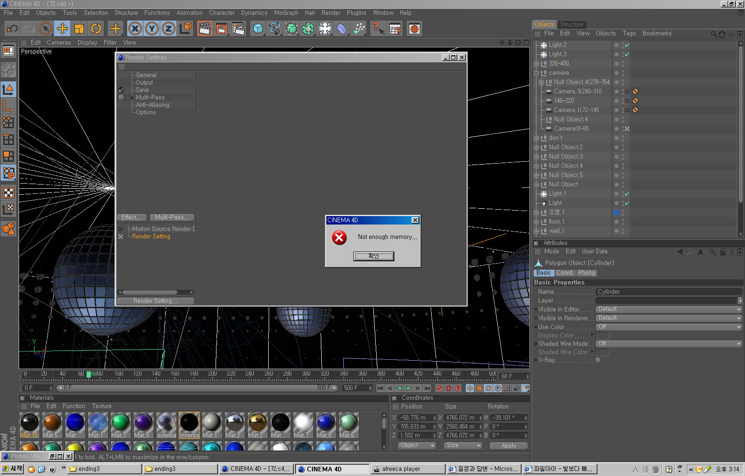Open the MoGraph menu
Image resolution: width=745 pixels, height=476 pixels.
pos(286,13)
